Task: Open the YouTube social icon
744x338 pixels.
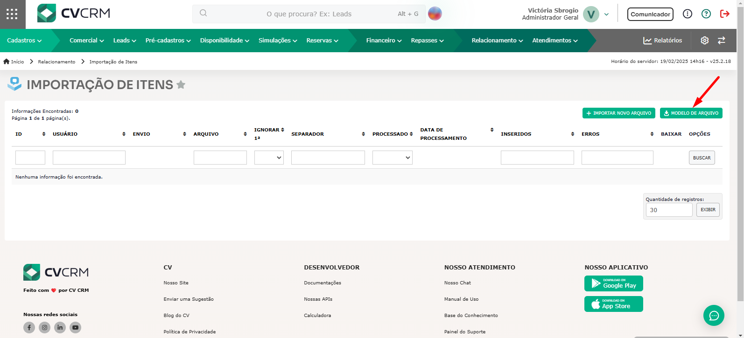Action: (75, 327)
